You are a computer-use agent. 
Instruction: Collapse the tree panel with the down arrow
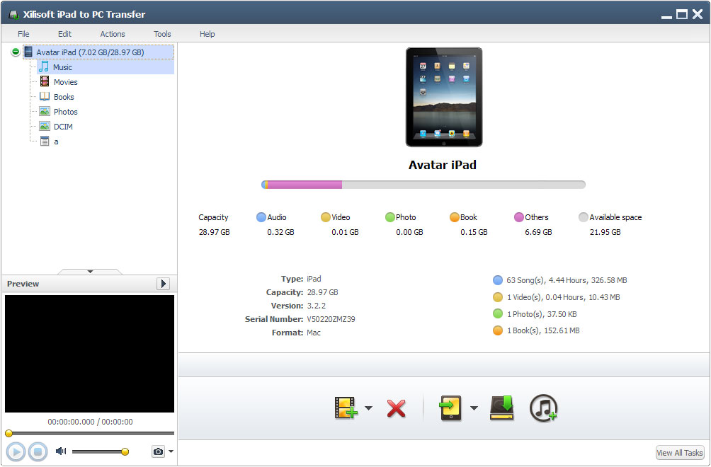(90, 271)
